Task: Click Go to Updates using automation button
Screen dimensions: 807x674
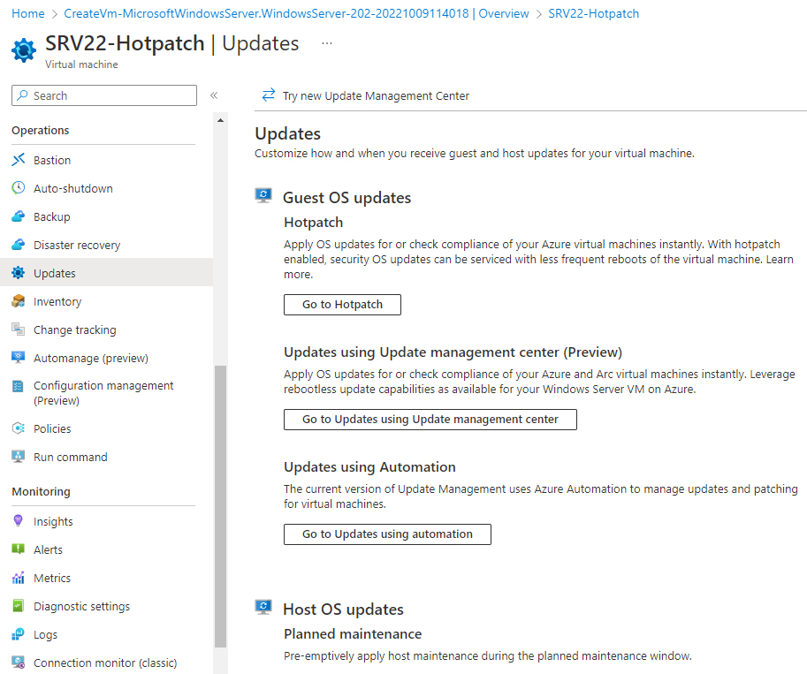Action: [x=387, y=534]
